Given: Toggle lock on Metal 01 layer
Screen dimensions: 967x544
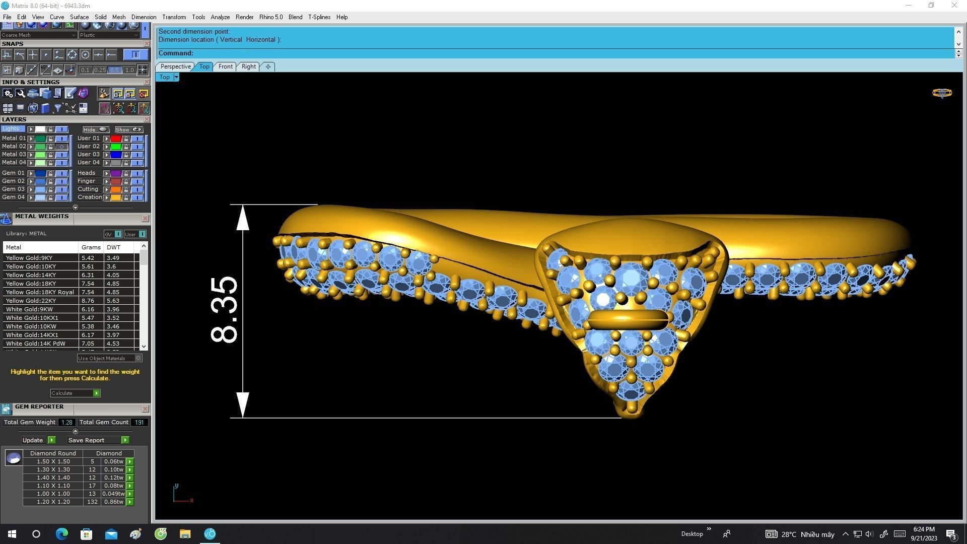Looking at the screenshot, I should tap(50, 139).
